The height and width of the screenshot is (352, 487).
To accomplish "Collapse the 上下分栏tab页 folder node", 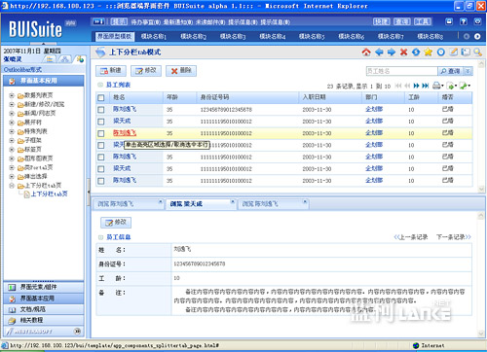I will click(x=12, y=186).
